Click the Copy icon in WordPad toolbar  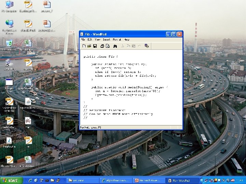coord(128,46)
